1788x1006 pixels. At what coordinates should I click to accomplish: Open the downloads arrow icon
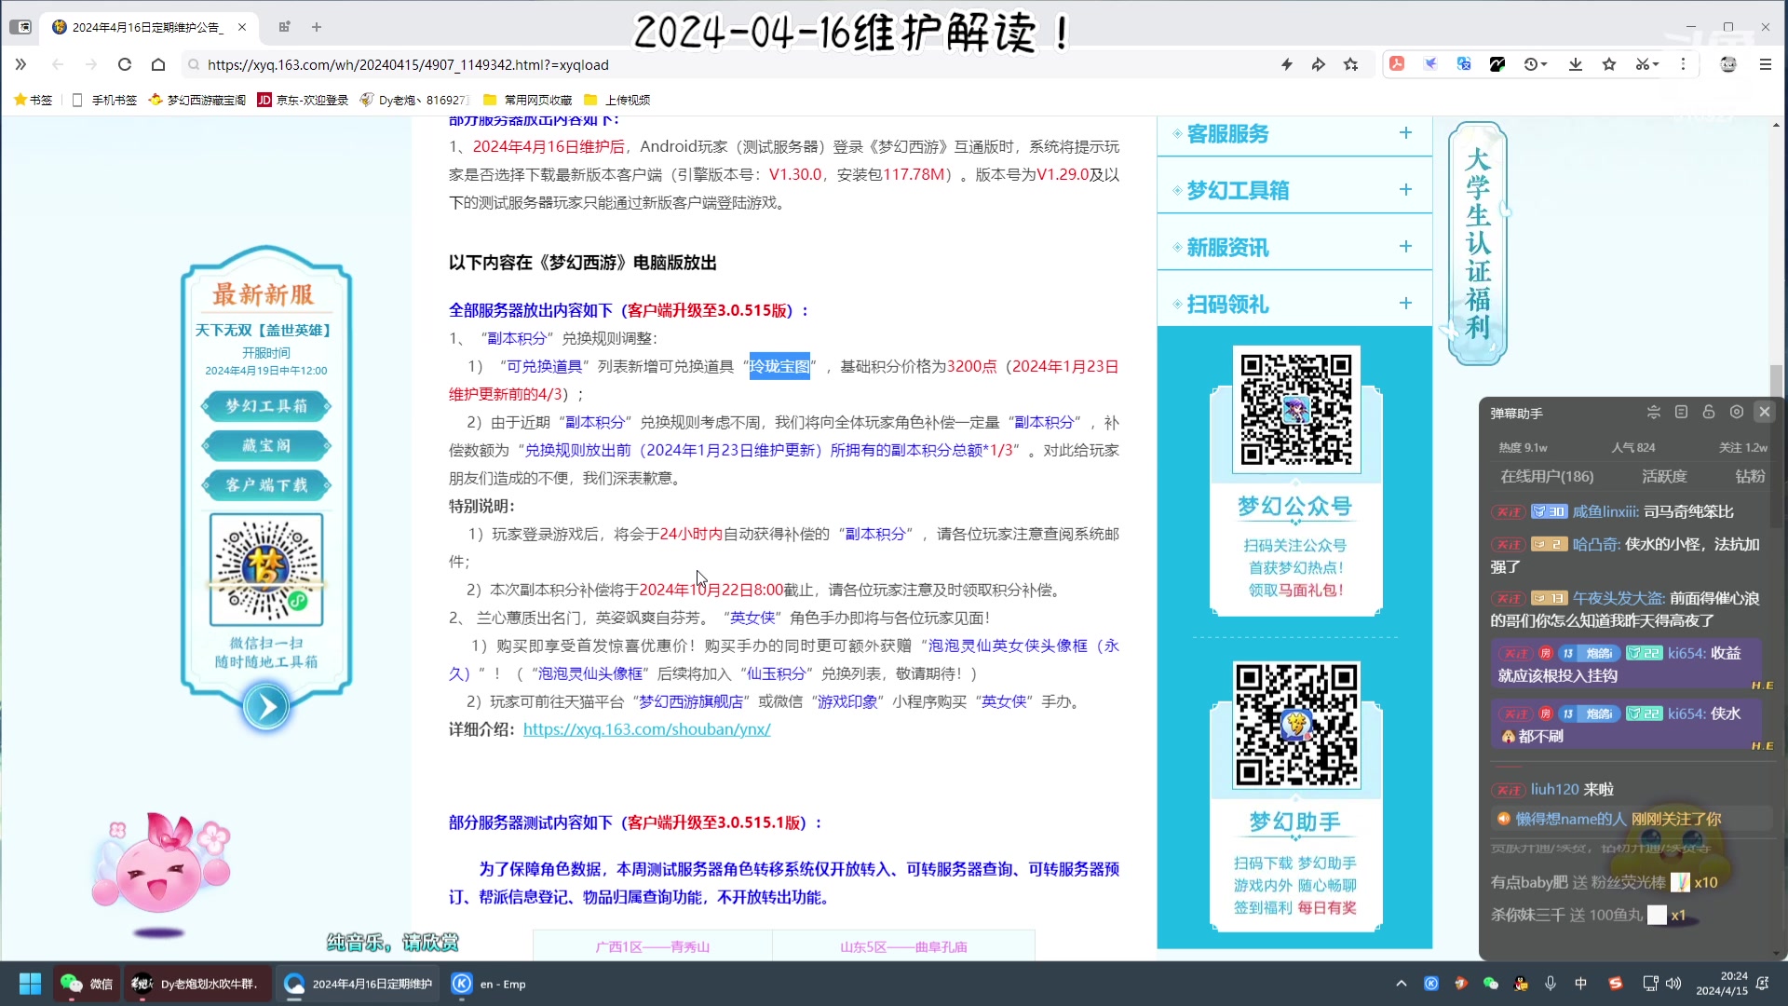[1576, 64]
